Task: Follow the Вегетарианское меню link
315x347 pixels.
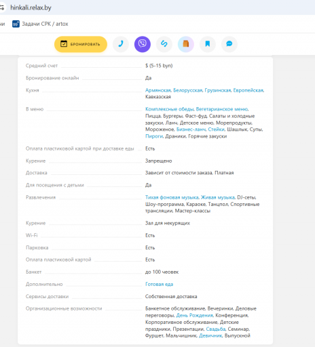Action: tap(222, 109)
